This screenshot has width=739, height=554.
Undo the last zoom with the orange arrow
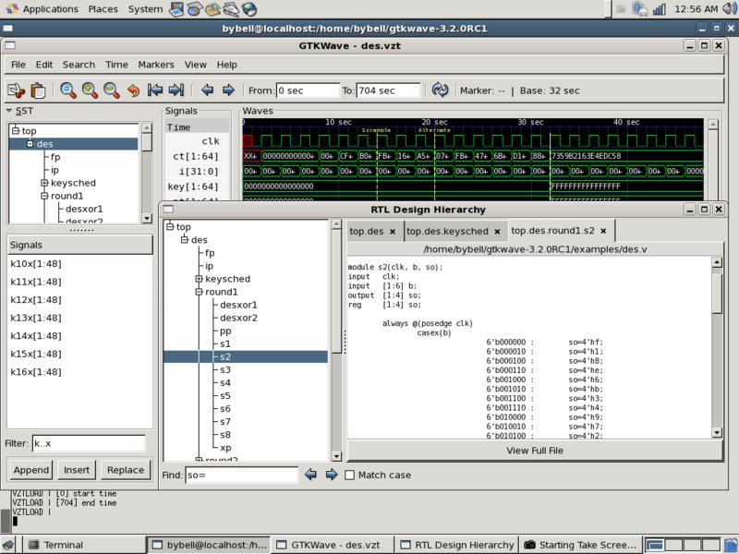pos(134,90)
